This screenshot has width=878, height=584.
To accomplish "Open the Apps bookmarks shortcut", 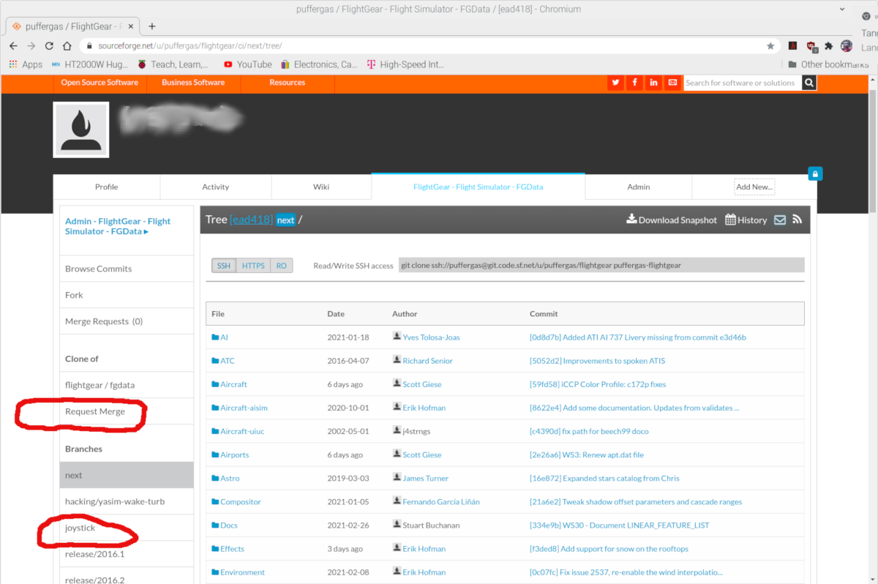I will click(x=26, y=64).
